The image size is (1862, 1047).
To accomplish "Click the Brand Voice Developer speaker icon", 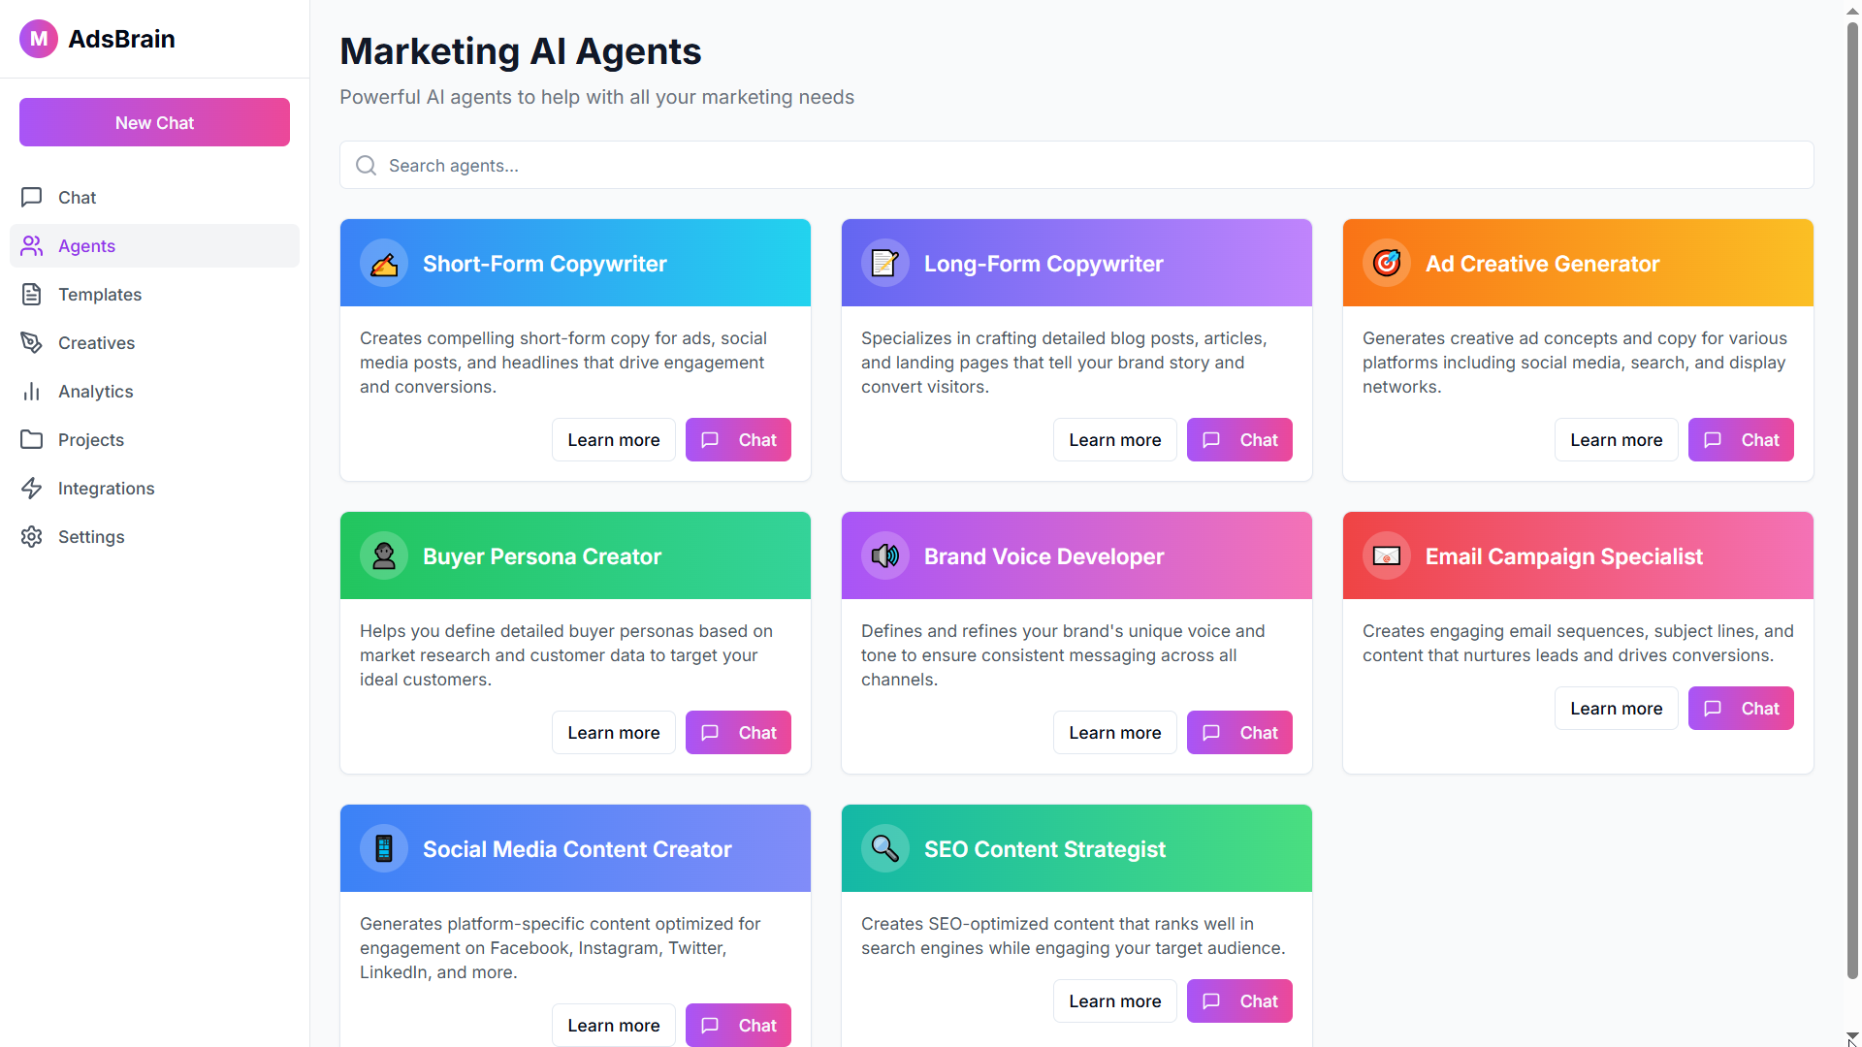I will [x=885, y=556].
